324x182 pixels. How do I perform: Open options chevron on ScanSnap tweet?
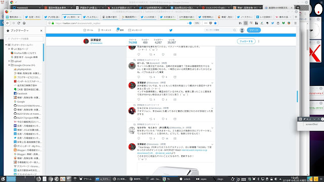point(212,145)
